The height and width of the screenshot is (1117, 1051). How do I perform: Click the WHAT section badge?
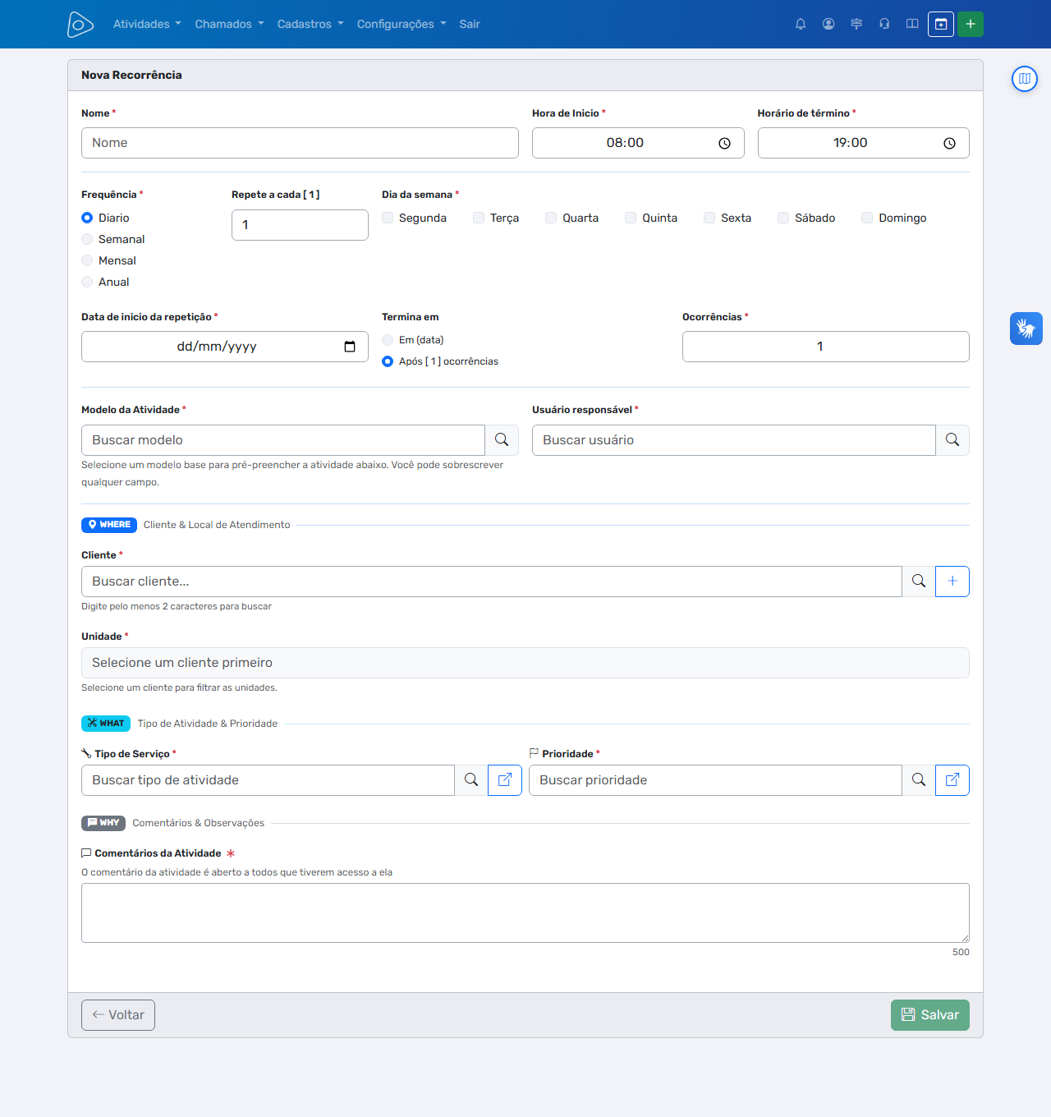106,724
